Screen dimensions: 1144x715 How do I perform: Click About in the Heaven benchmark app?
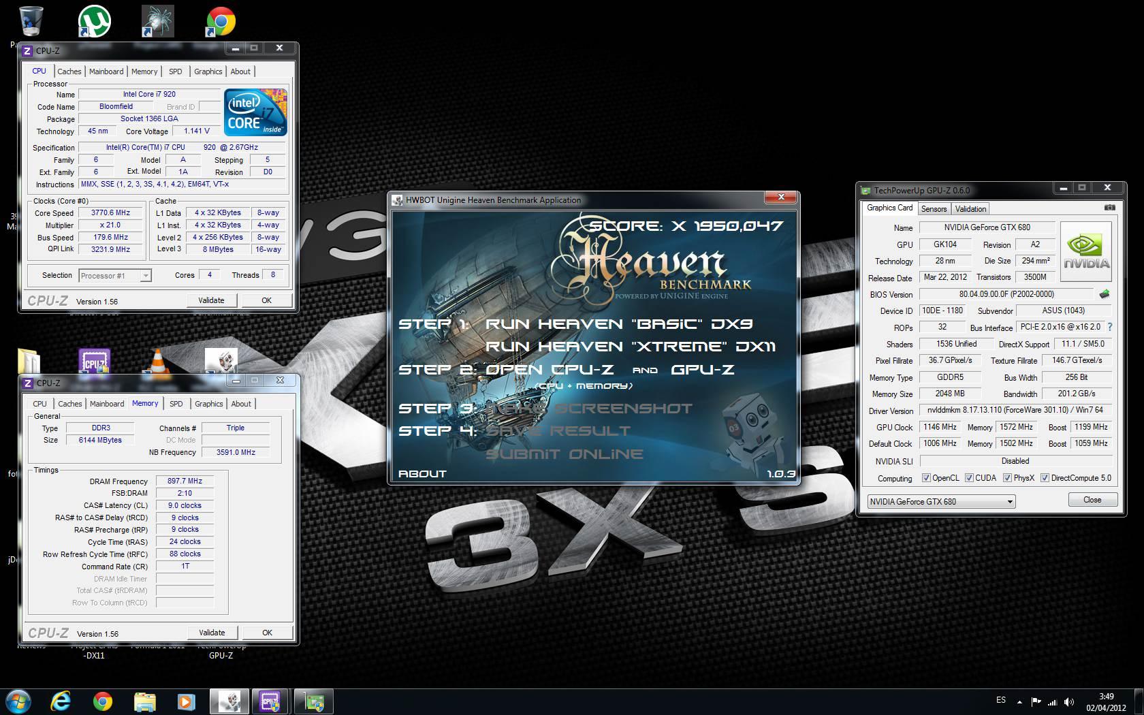(422, 473)
